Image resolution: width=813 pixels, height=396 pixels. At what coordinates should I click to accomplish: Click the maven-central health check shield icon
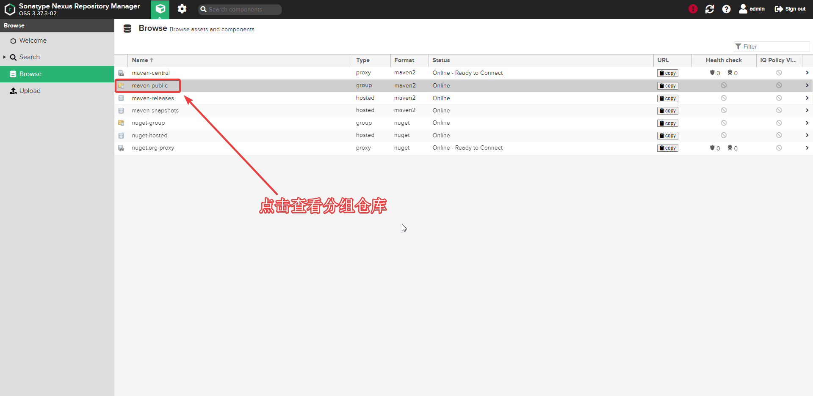(x=712, y=73)
